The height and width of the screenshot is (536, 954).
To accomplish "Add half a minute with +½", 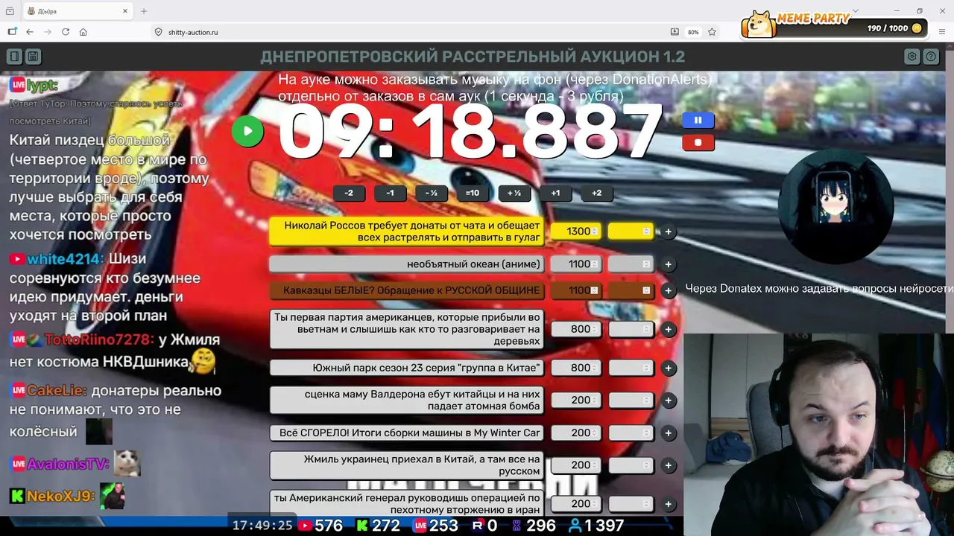I will [x=514, y=193].
